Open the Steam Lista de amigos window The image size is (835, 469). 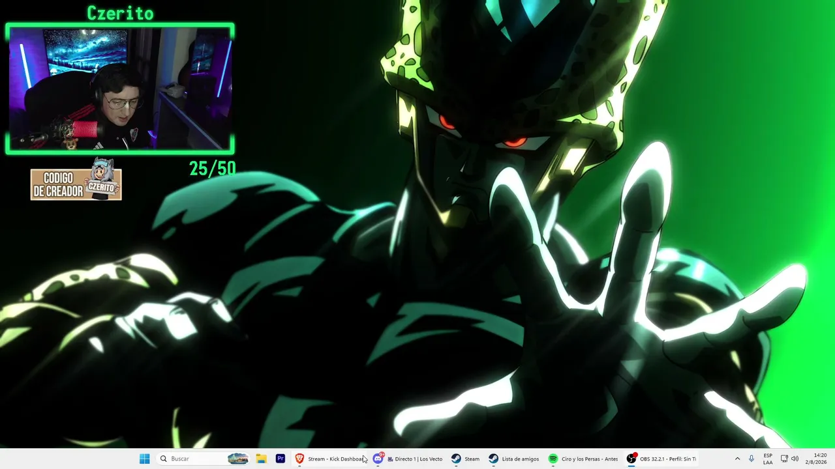coord(514,459)
